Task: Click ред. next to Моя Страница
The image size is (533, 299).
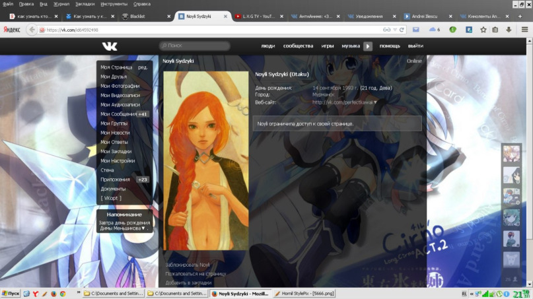Action: click(143, 67)
